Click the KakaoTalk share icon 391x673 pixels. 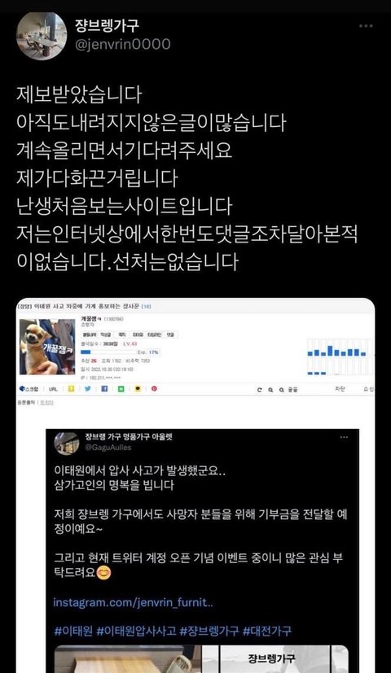(x=138, y=389)
